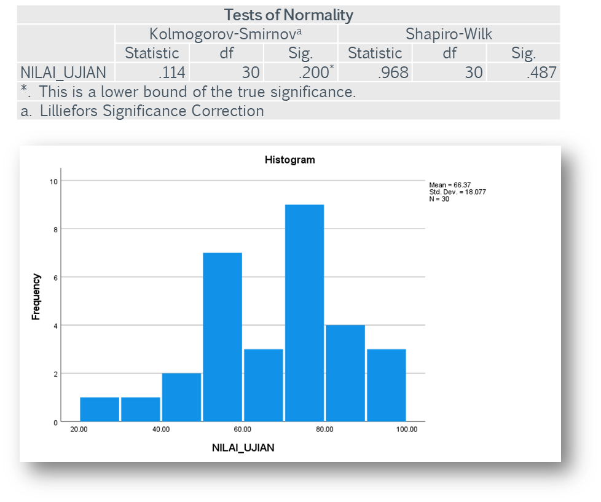Click the 'N = 30' legend text
Image resolution: width=601 pixels, height=502 pixels.
(439, 198)
